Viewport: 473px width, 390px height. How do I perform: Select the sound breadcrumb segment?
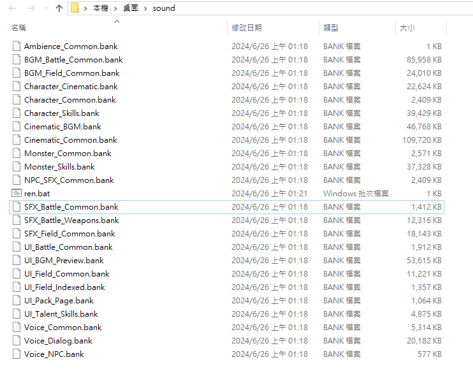coord(164,8)
